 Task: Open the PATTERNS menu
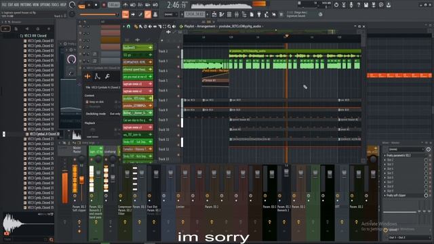(x=26, y=5)
